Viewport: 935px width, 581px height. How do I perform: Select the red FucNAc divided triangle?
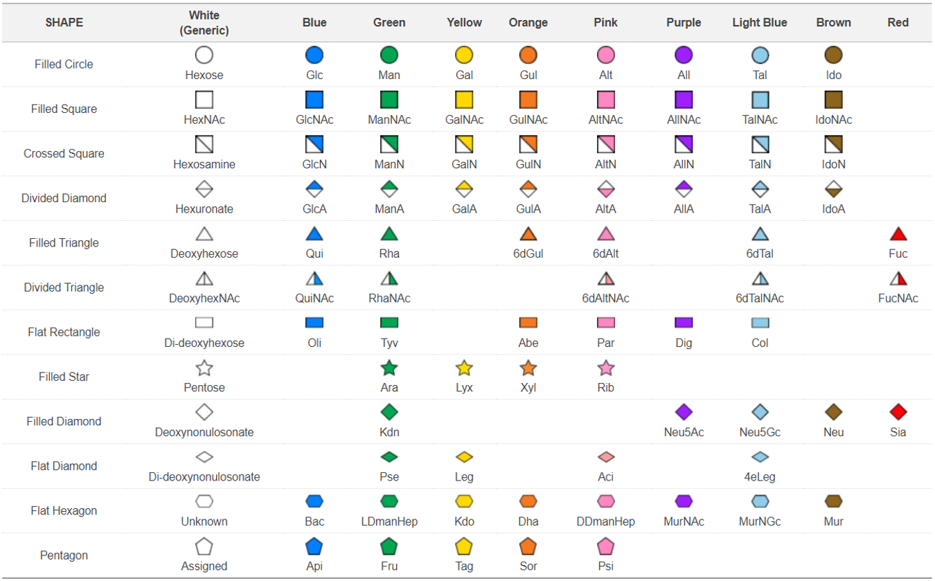[x=898, y=278]
